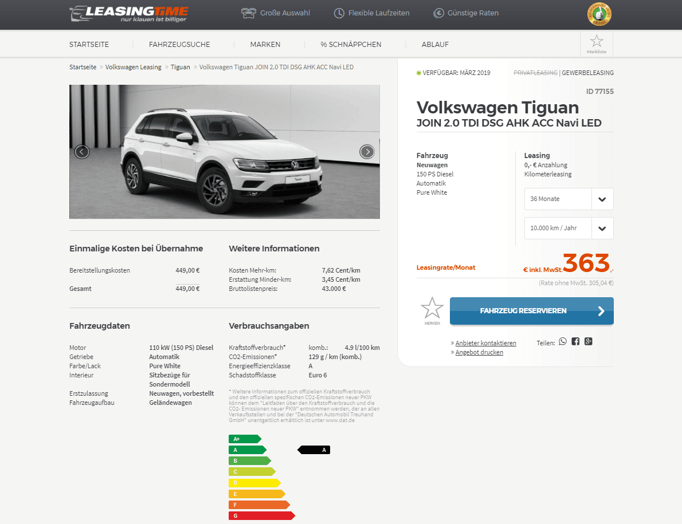Click the A+ efficiency class bar
Image resolution: width=682 pixels, height=524 pixels.
(x=245, y=439)
